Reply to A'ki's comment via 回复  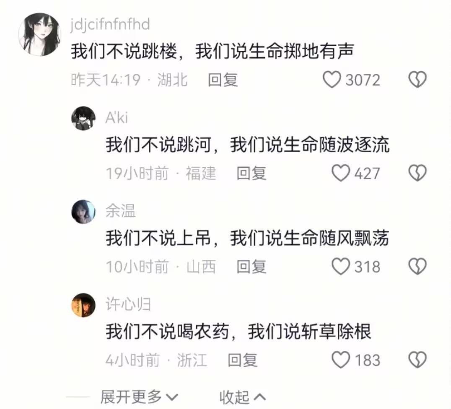pyautogui.click(x=251, y=173)
